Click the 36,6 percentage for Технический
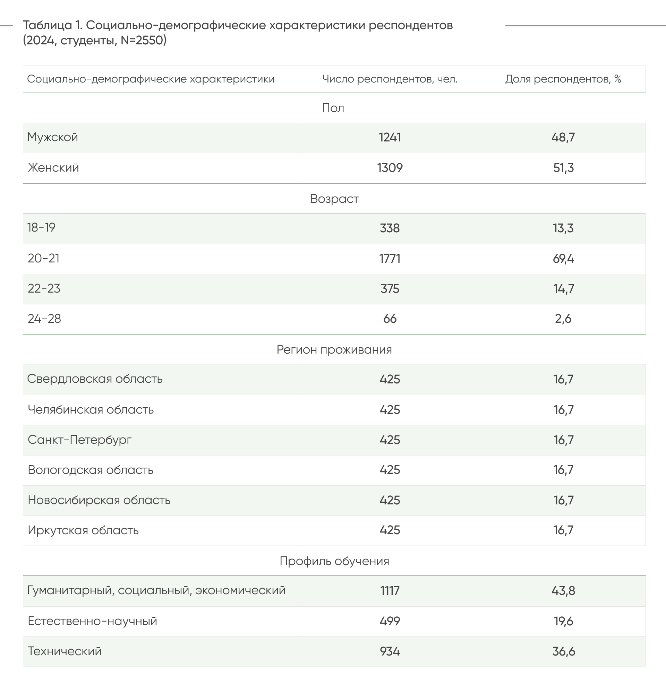 point(563,652)
